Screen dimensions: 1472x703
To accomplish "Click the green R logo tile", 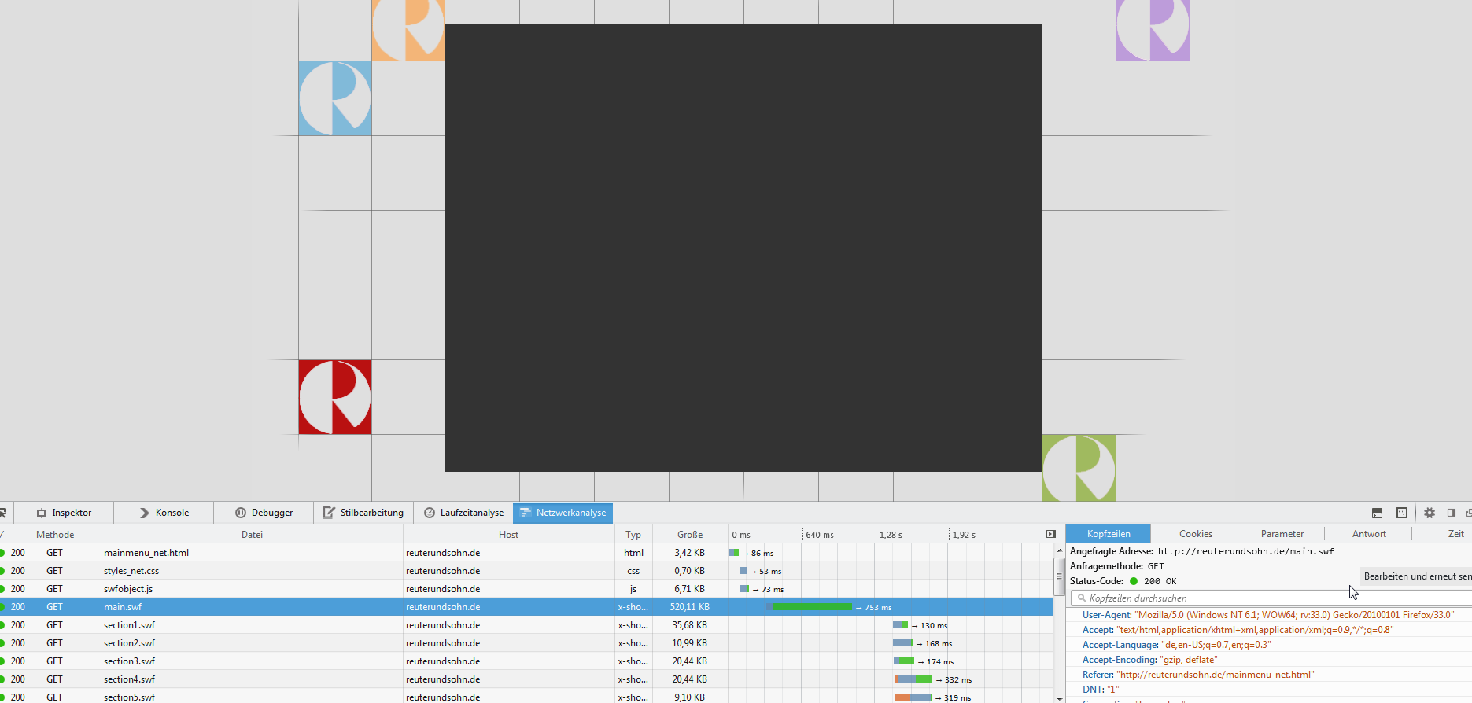I will tap(1079, 468).
